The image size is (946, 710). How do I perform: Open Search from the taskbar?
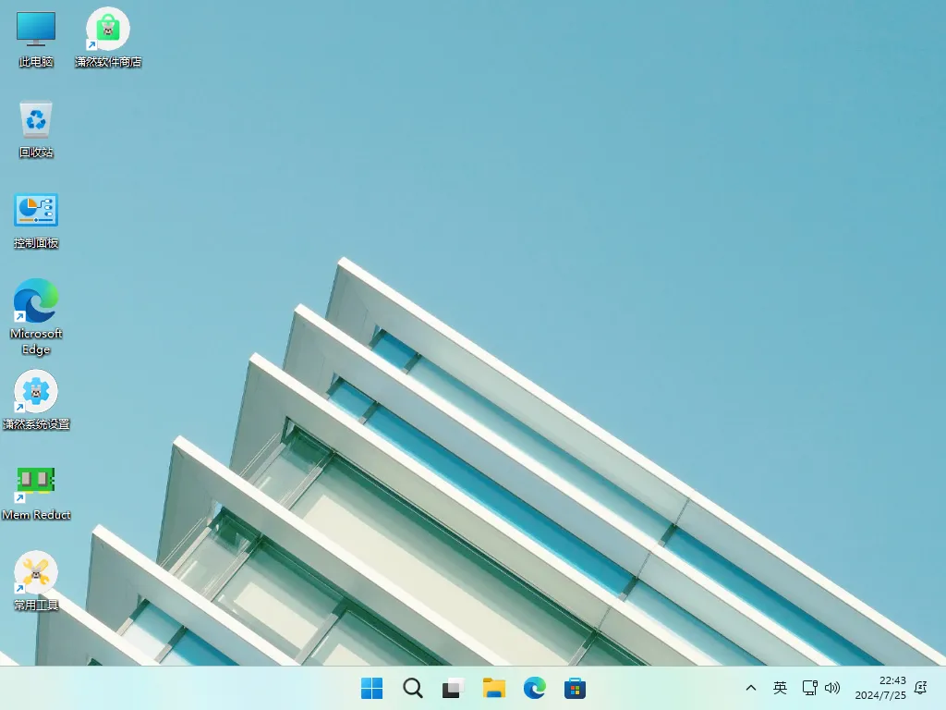coord(412,688)
